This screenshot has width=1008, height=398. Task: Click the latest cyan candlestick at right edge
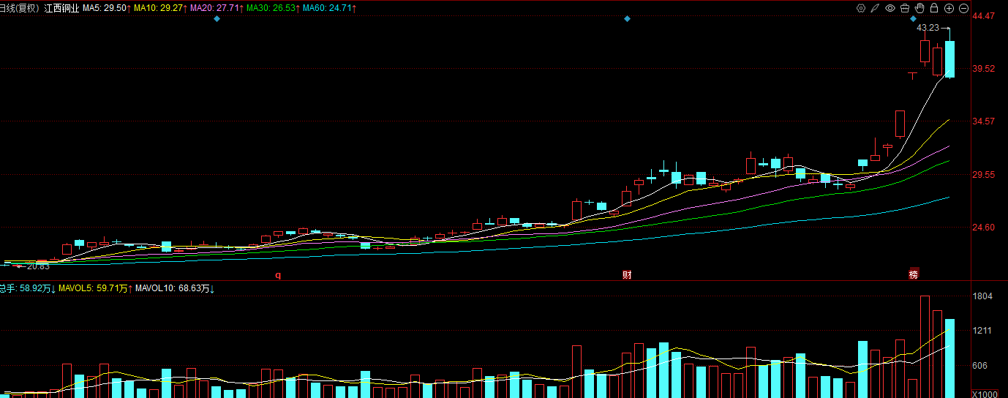pyautogui.click(x=949, y=59)
